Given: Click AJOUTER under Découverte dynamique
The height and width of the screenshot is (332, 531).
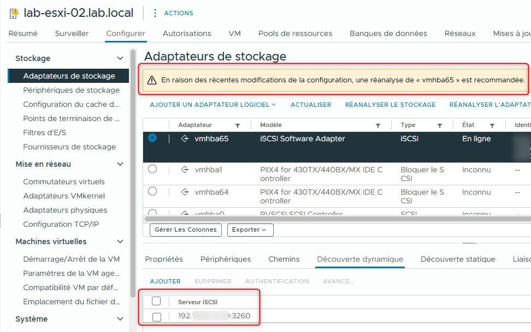Looking at the screenshot, I should [166, 281].
